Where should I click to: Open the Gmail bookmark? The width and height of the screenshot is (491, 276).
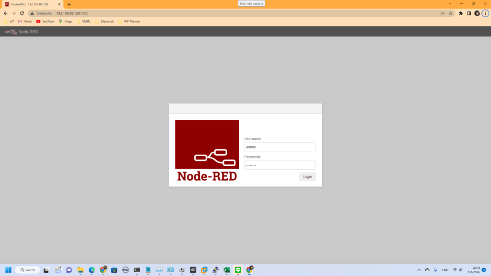click(24, 21)
